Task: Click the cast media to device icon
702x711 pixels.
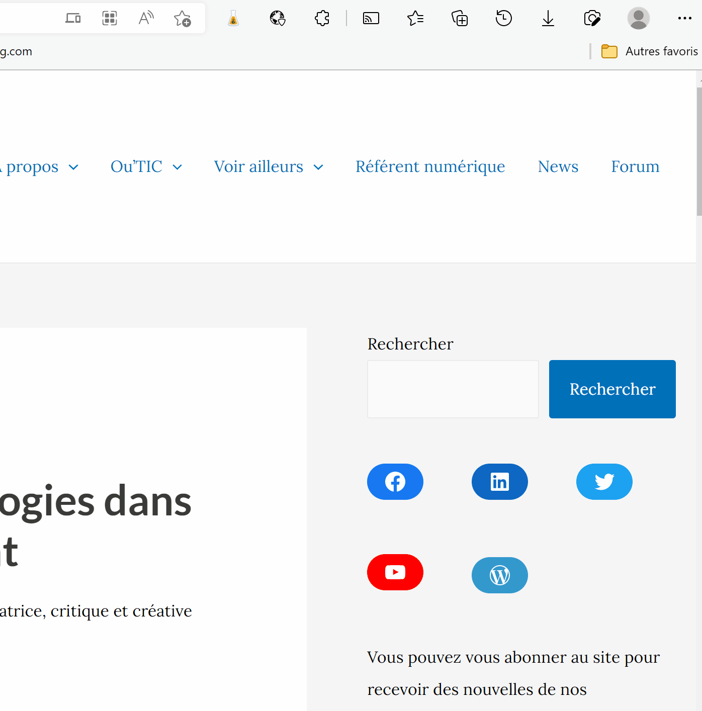Action: coord(371,19)
